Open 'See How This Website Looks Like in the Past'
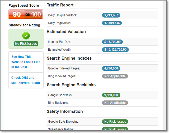This screenshot has height=133, width=169. (x=26, y=62)
